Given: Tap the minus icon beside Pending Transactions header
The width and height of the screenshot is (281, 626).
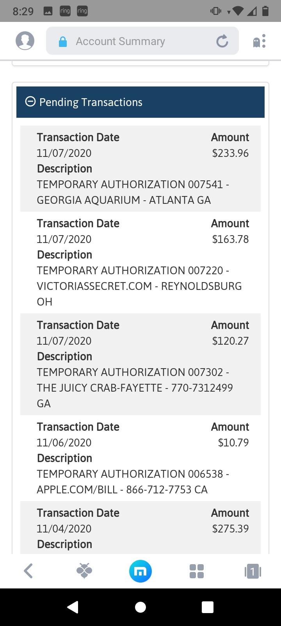Looking at the screenshot, I should click(x=30, y=102).
